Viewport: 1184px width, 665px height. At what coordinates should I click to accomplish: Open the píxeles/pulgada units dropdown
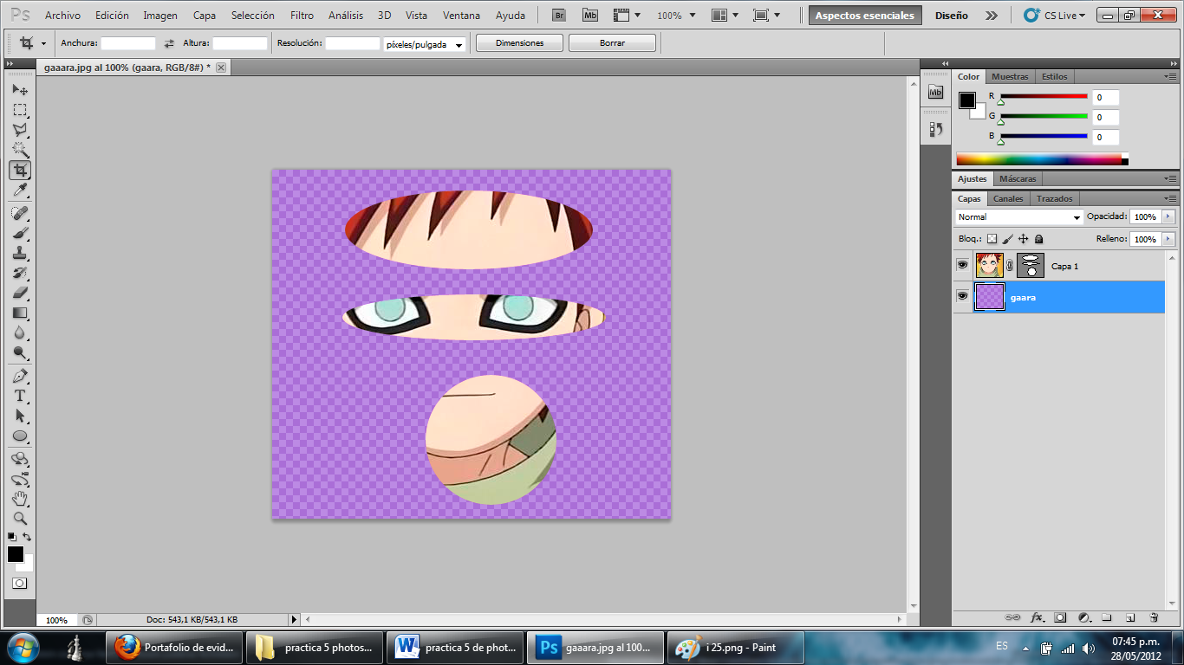425,44
